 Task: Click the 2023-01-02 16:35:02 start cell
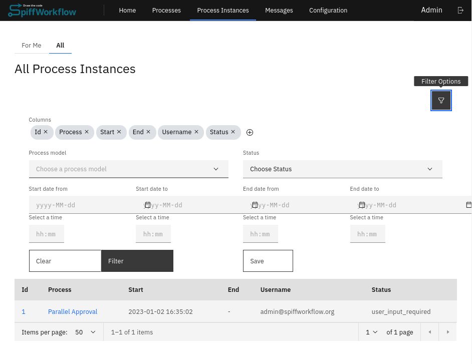click(x=160, y=311)
